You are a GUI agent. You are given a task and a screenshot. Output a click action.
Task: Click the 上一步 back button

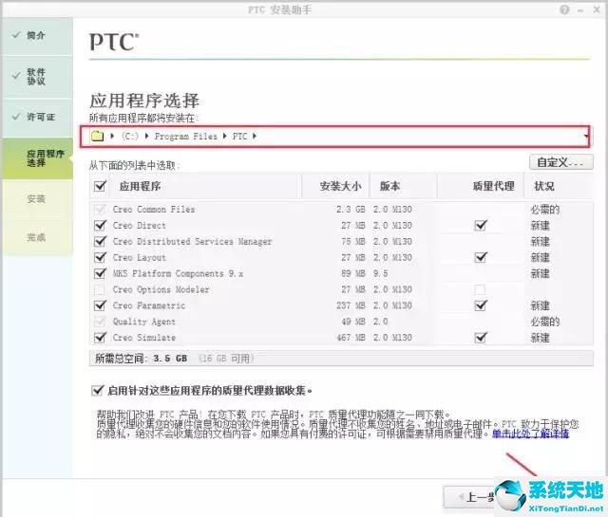[x=471, y=497]
